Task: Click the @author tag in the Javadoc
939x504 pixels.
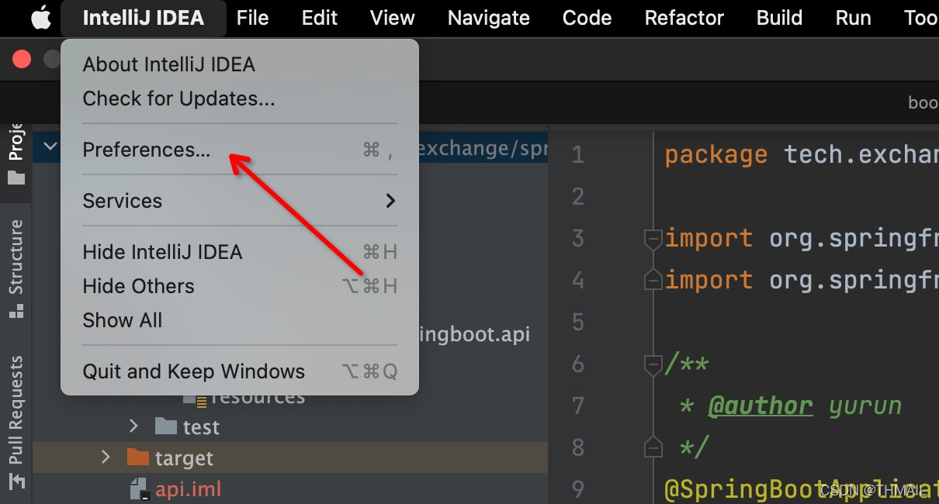Action: pos(761,406)
